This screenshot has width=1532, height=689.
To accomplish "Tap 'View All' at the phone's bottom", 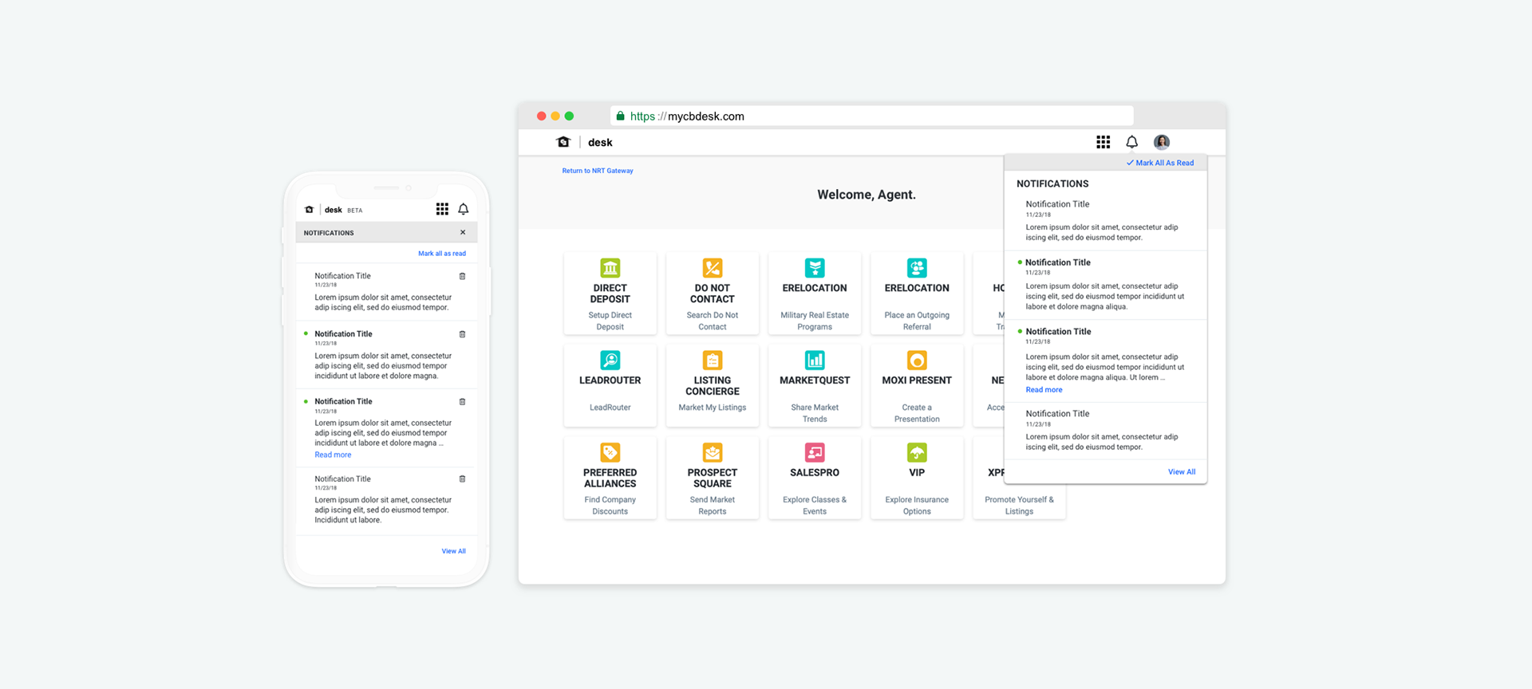I will click(454, 551).
